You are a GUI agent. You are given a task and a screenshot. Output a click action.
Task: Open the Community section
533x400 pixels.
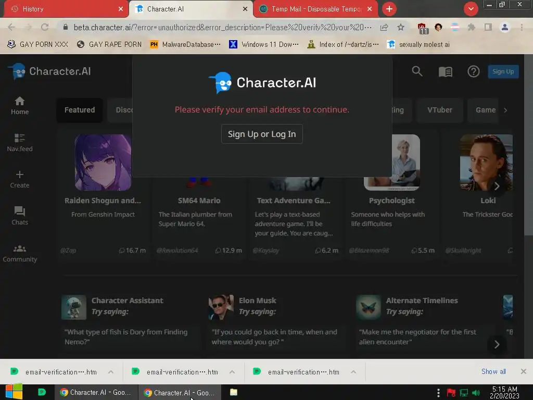click(x=20, y=254)
